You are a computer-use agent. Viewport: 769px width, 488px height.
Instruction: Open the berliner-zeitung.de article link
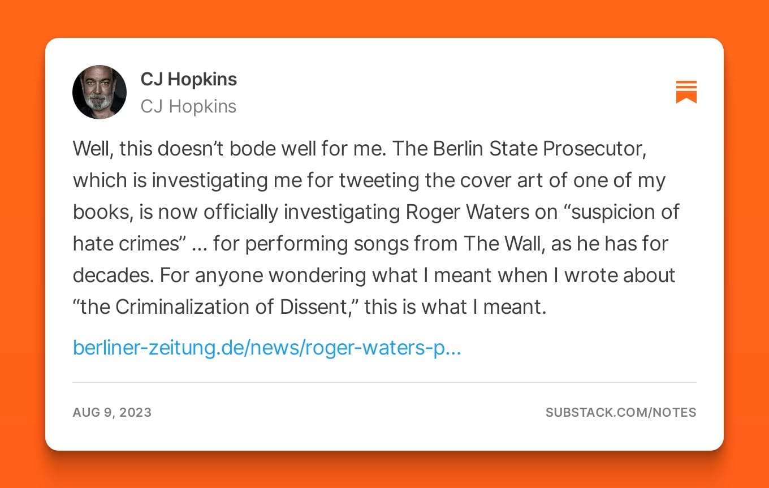point(267,347)
